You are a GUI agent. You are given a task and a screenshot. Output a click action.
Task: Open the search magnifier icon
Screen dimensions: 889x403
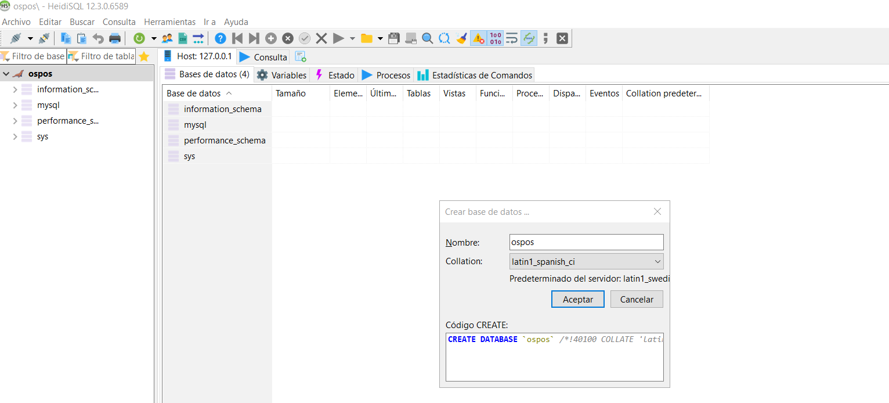click(427, 38)
